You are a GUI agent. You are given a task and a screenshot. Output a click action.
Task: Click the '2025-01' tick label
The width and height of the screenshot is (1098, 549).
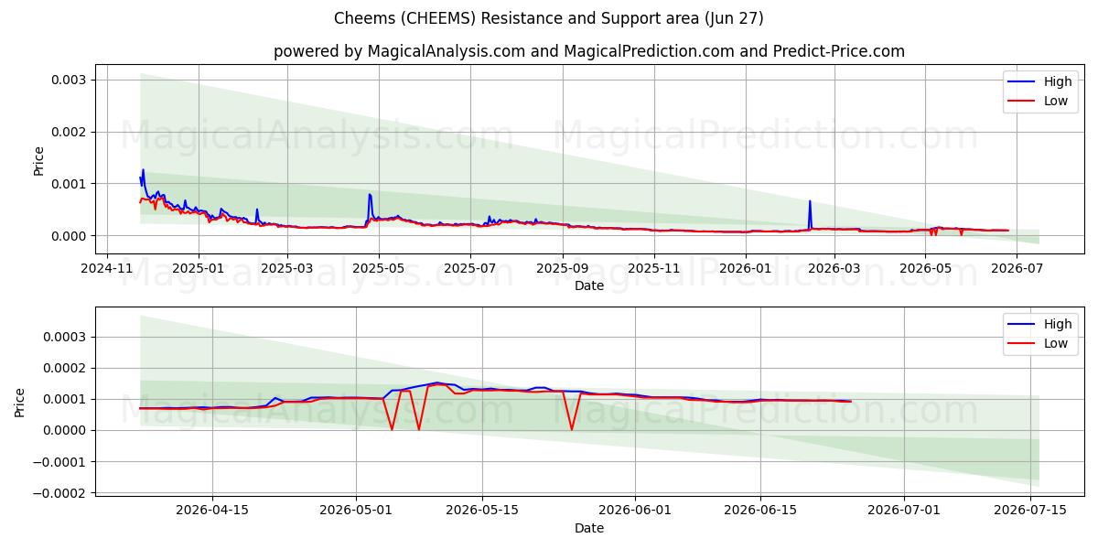(x=198, y=268)
